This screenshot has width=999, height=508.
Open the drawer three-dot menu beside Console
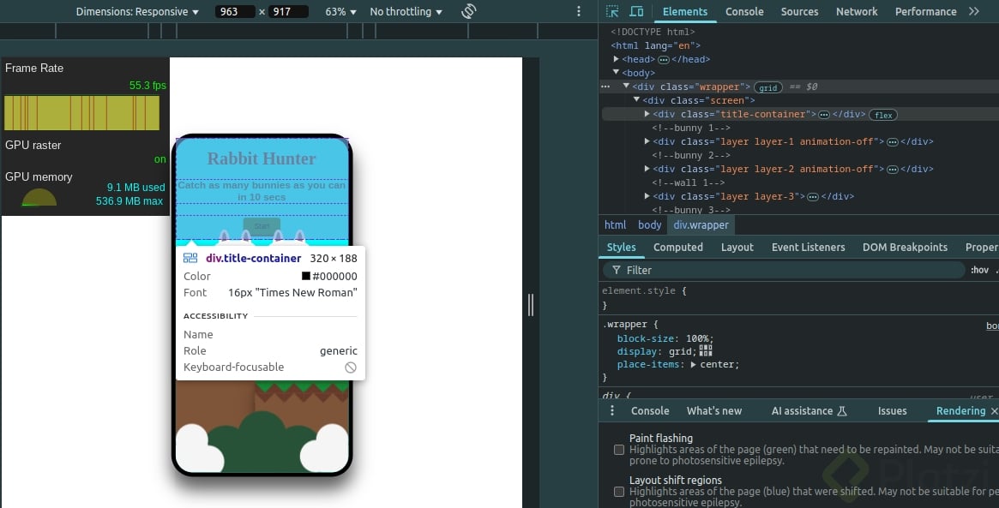[x=612, y=411]
